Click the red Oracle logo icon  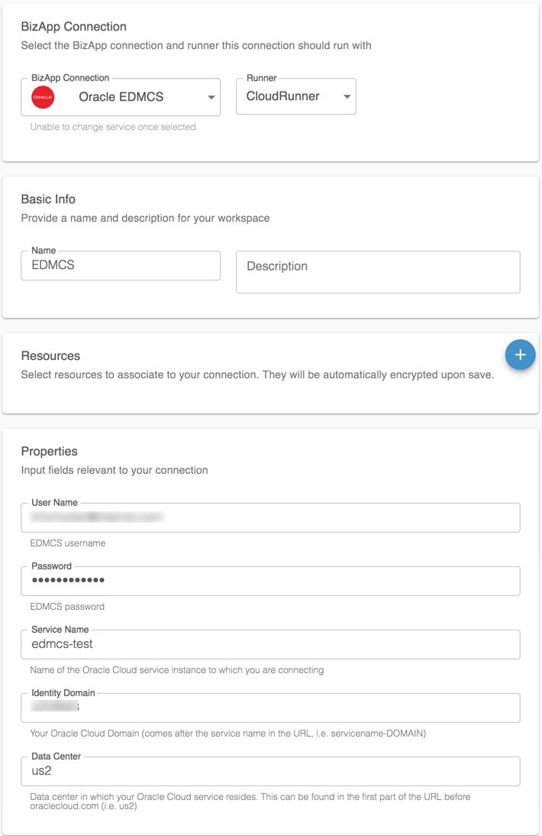(43, 97)
